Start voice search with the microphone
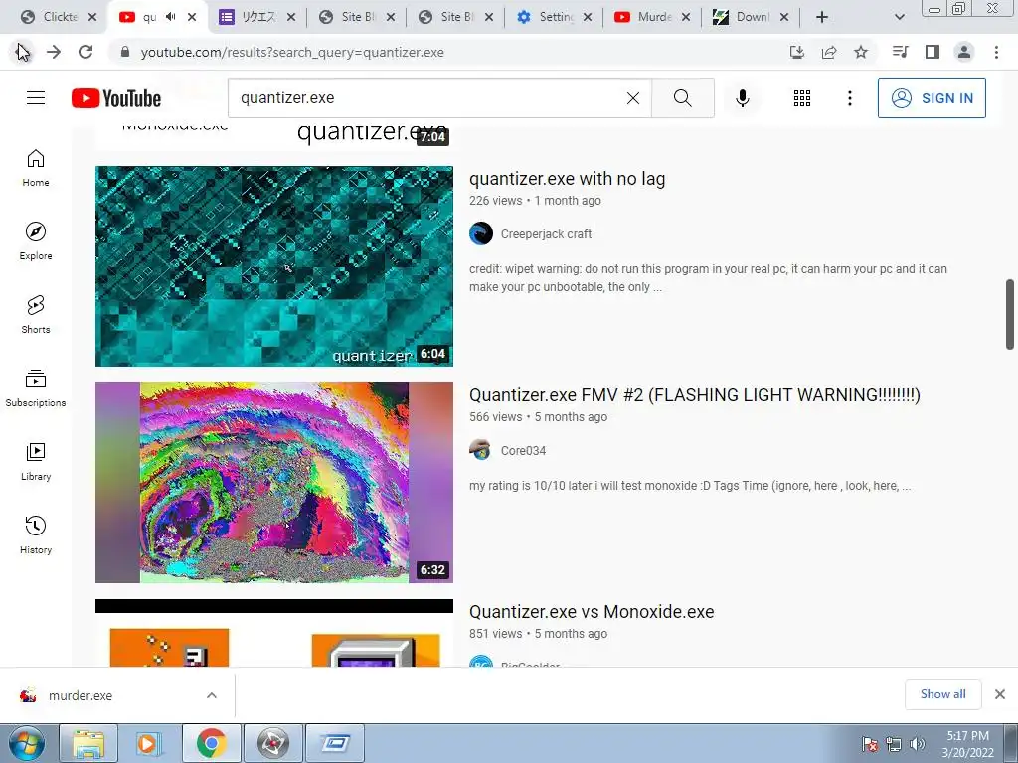1018x763 pixels. [743, 98]
